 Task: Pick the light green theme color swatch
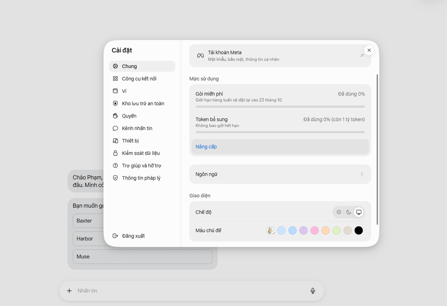(x=337, y=230)
